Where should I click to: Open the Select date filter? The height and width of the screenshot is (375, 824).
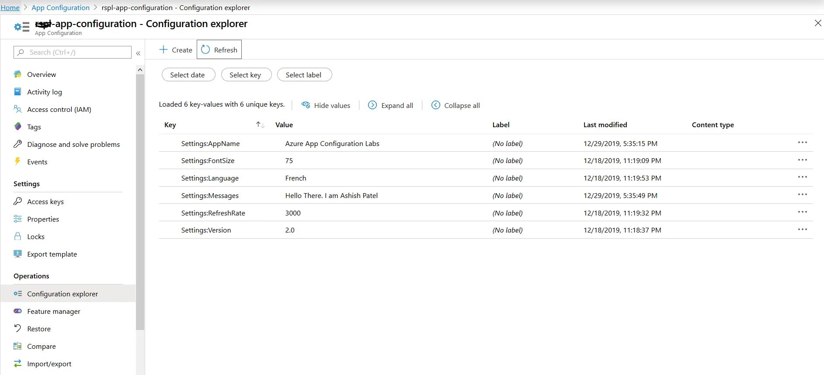pos(188,75)
